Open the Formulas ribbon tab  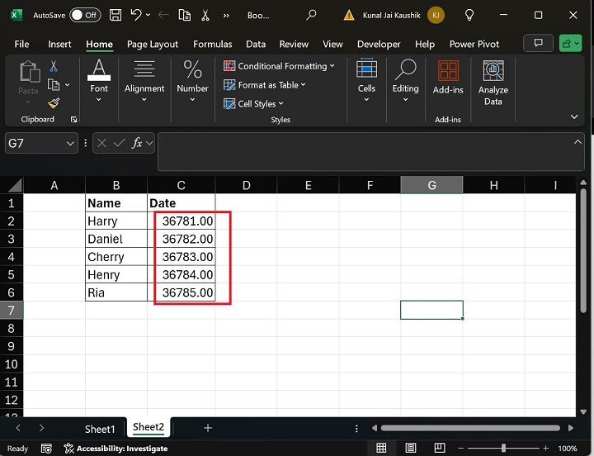212,44
